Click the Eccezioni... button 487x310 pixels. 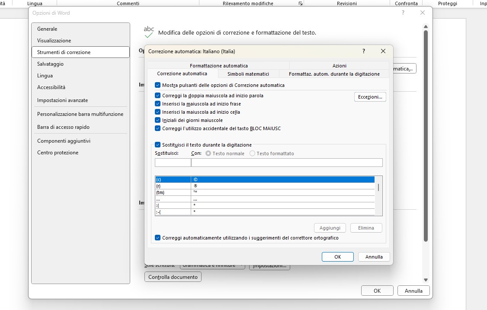pyautogui.click(x=370, y=97)
